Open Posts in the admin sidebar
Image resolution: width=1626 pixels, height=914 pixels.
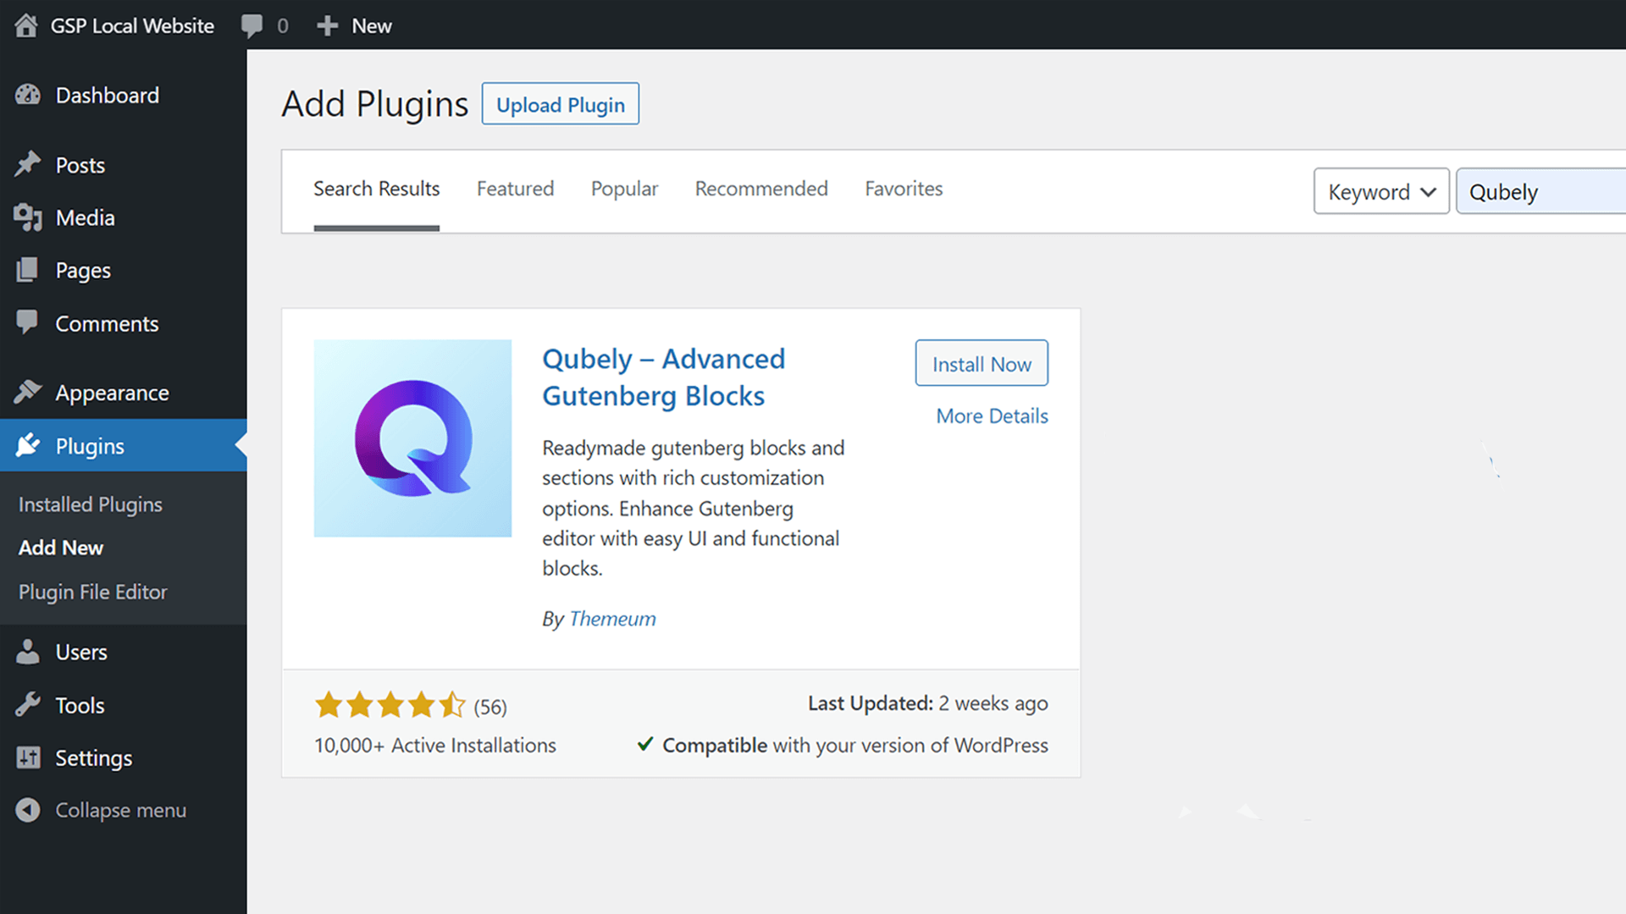[x=80, y=164]
